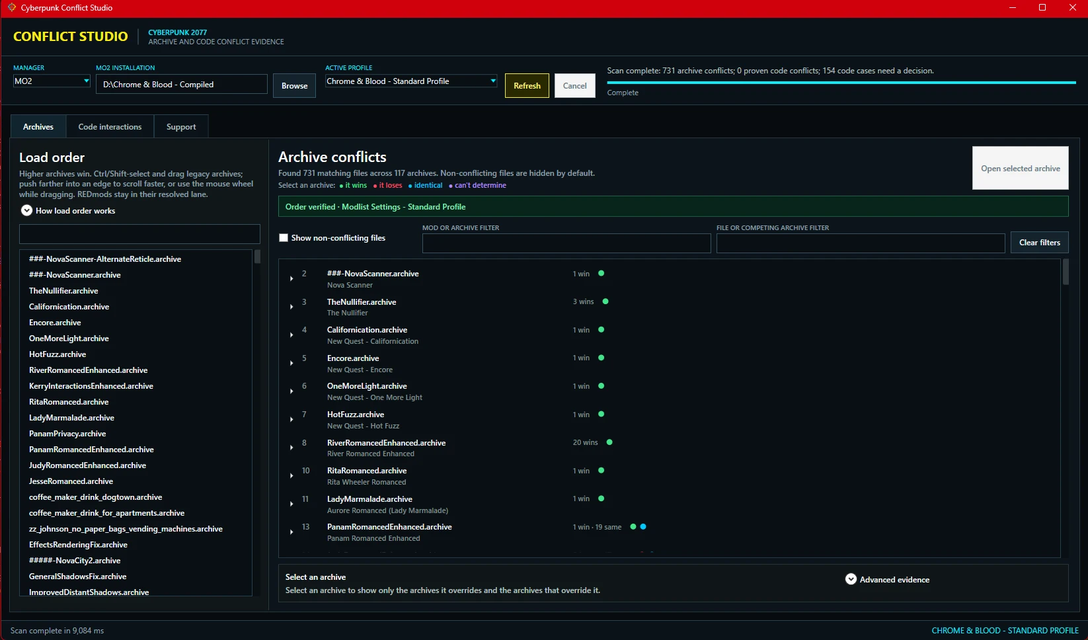Expand the Encore.archive conflict row
The height and width of the screenshot is (640, 1088).
291,363
